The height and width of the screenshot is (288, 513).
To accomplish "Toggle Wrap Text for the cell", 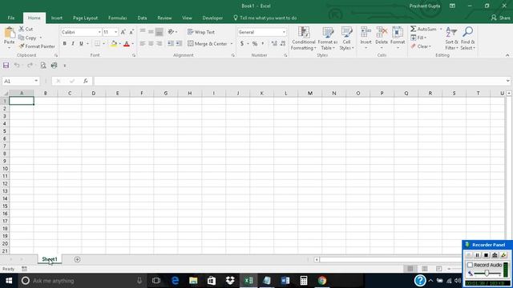I will click(x=201, y=32).
